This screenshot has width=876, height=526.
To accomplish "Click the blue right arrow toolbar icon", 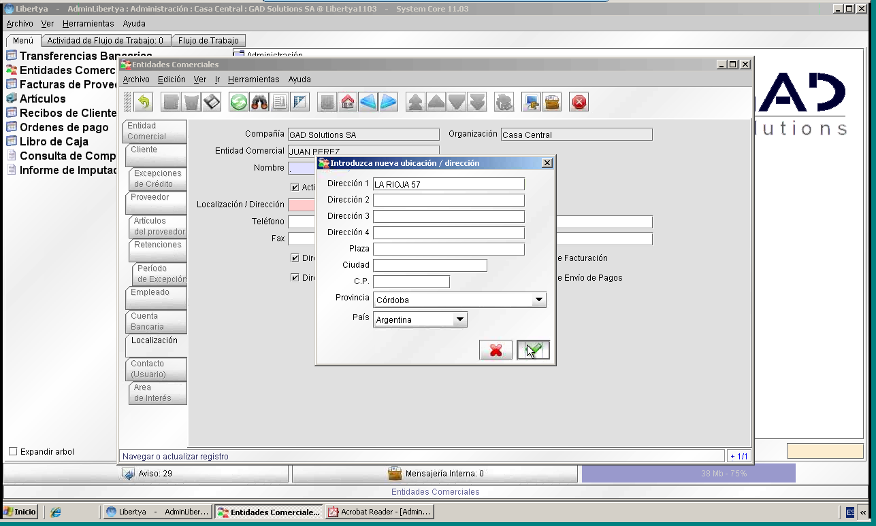I will [389, 103].
